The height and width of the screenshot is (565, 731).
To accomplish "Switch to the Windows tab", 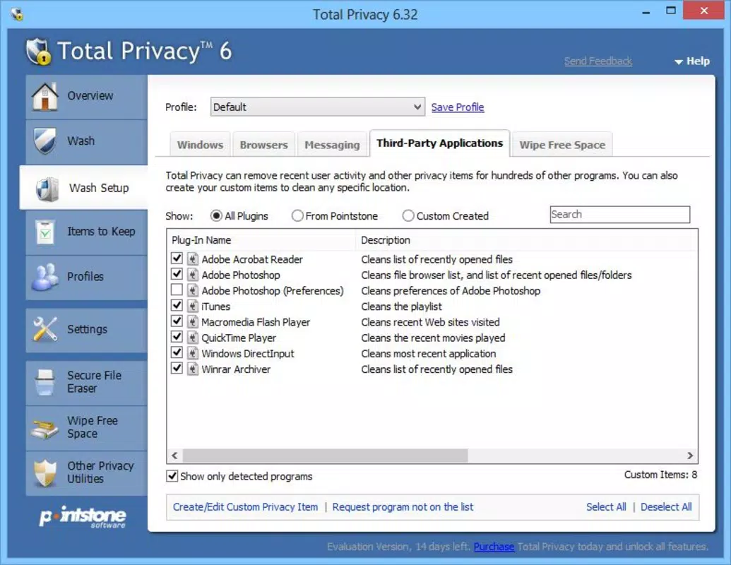I will (200, 145).
